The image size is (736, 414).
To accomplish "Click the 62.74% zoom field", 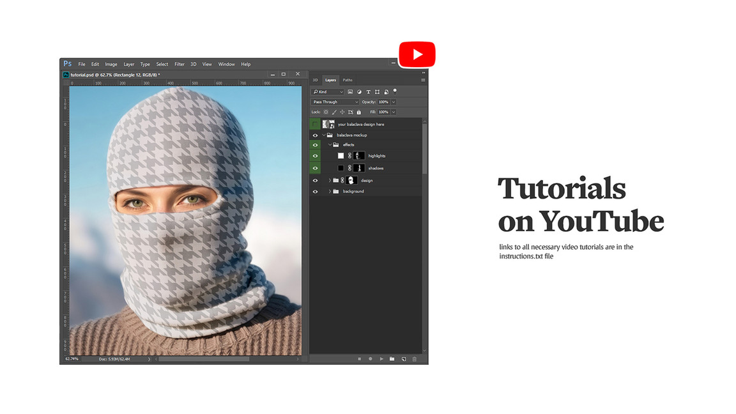I will (72, 359).
